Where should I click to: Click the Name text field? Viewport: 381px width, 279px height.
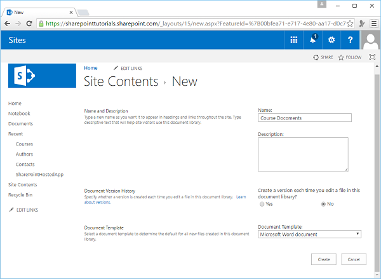tap(305, 118)
